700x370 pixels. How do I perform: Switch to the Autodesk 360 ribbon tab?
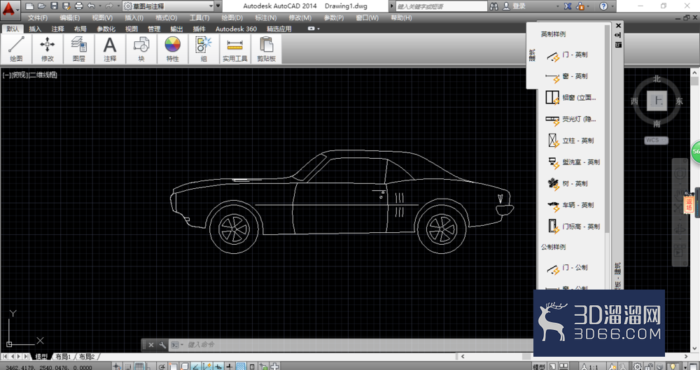tap(236, 29)
